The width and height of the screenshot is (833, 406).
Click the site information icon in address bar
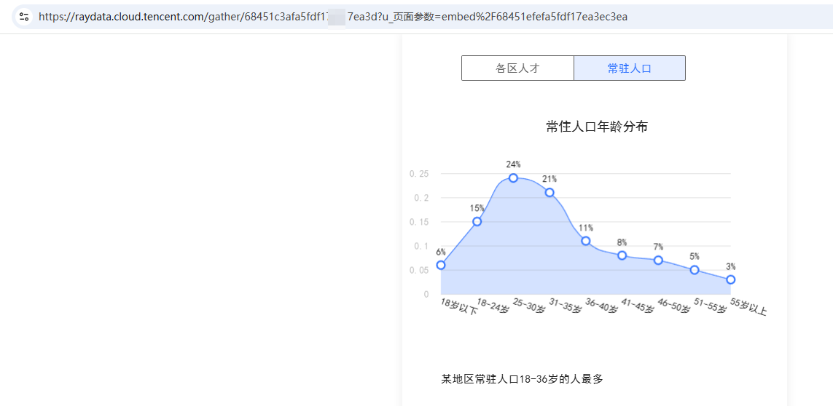(x=24, y=16)
